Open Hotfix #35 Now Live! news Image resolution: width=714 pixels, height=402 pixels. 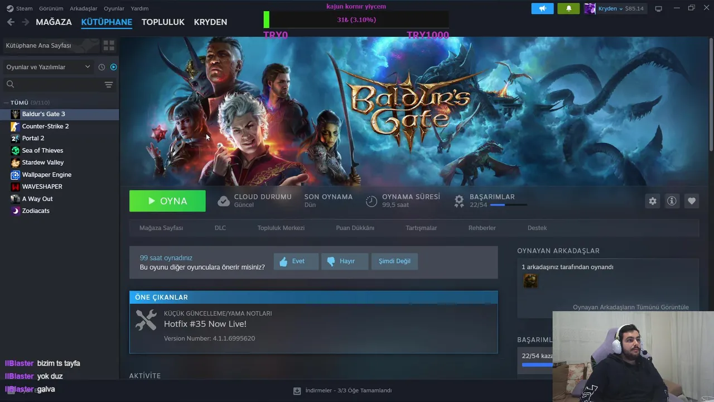point(205,324)
